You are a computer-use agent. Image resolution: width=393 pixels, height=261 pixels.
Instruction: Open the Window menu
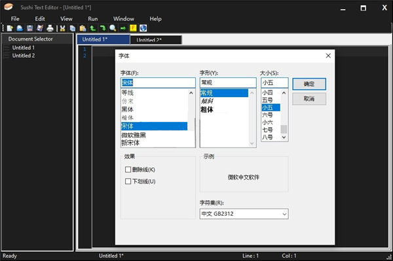124,19
